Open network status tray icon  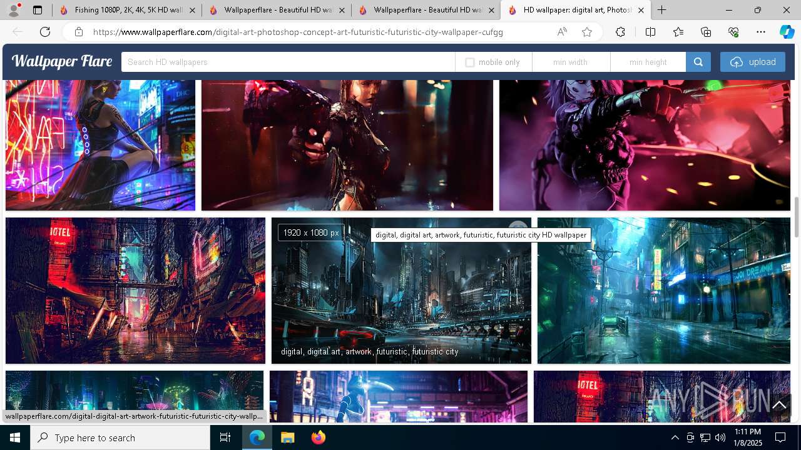(x=705, y=437)
